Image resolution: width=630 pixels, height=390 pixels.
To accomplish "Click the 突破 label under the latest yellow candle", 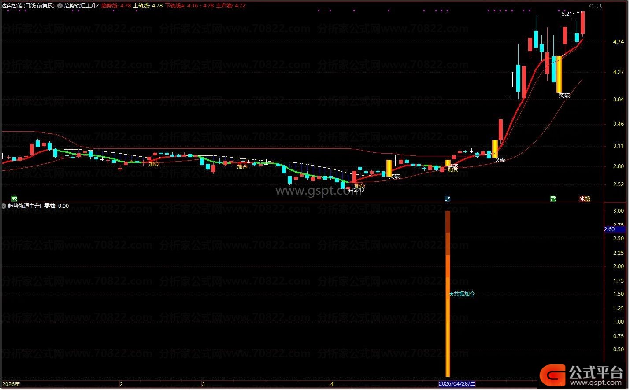I will click(564, 95).
